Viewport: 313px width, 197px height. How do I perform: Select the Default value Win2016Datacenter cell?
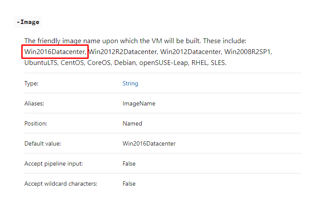pyautogui.click(x=149, y=143)
